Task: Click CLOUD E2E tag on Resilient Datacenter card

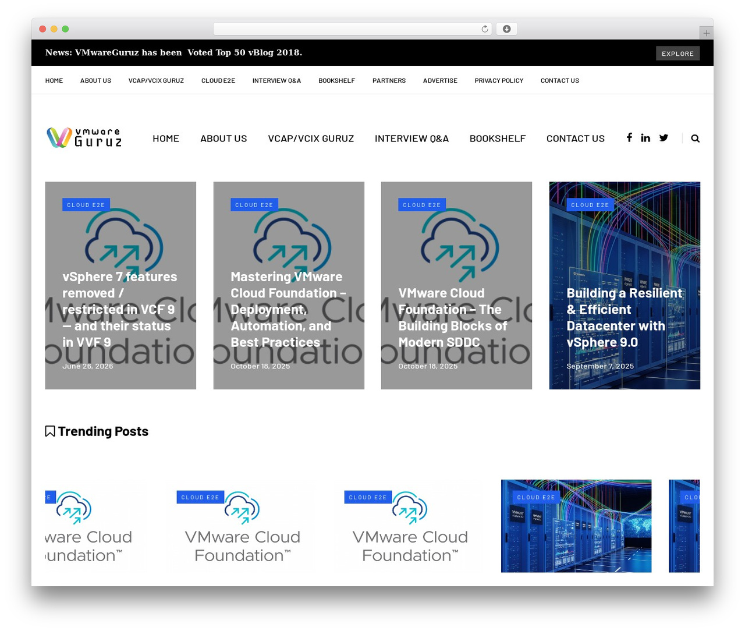Action: (x=590, y=205)
